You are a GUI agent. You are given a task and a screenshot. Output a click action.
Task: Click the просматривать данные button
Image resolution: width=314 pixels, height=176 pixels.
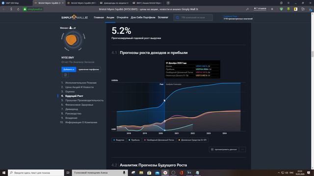224,150
